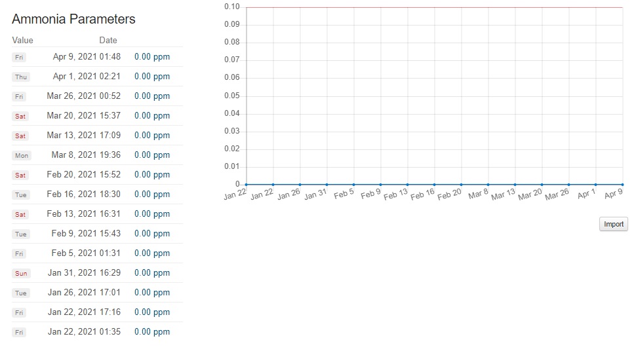Select the date text Jan 22, 2021 17:16
The height and width of the screenshot is (351, 638).
84,312
